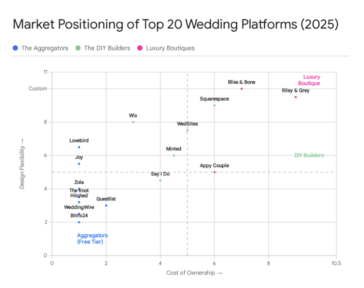Select the Wix data point
This screenshot has height=288, width=364.
(x=133, y=122)
